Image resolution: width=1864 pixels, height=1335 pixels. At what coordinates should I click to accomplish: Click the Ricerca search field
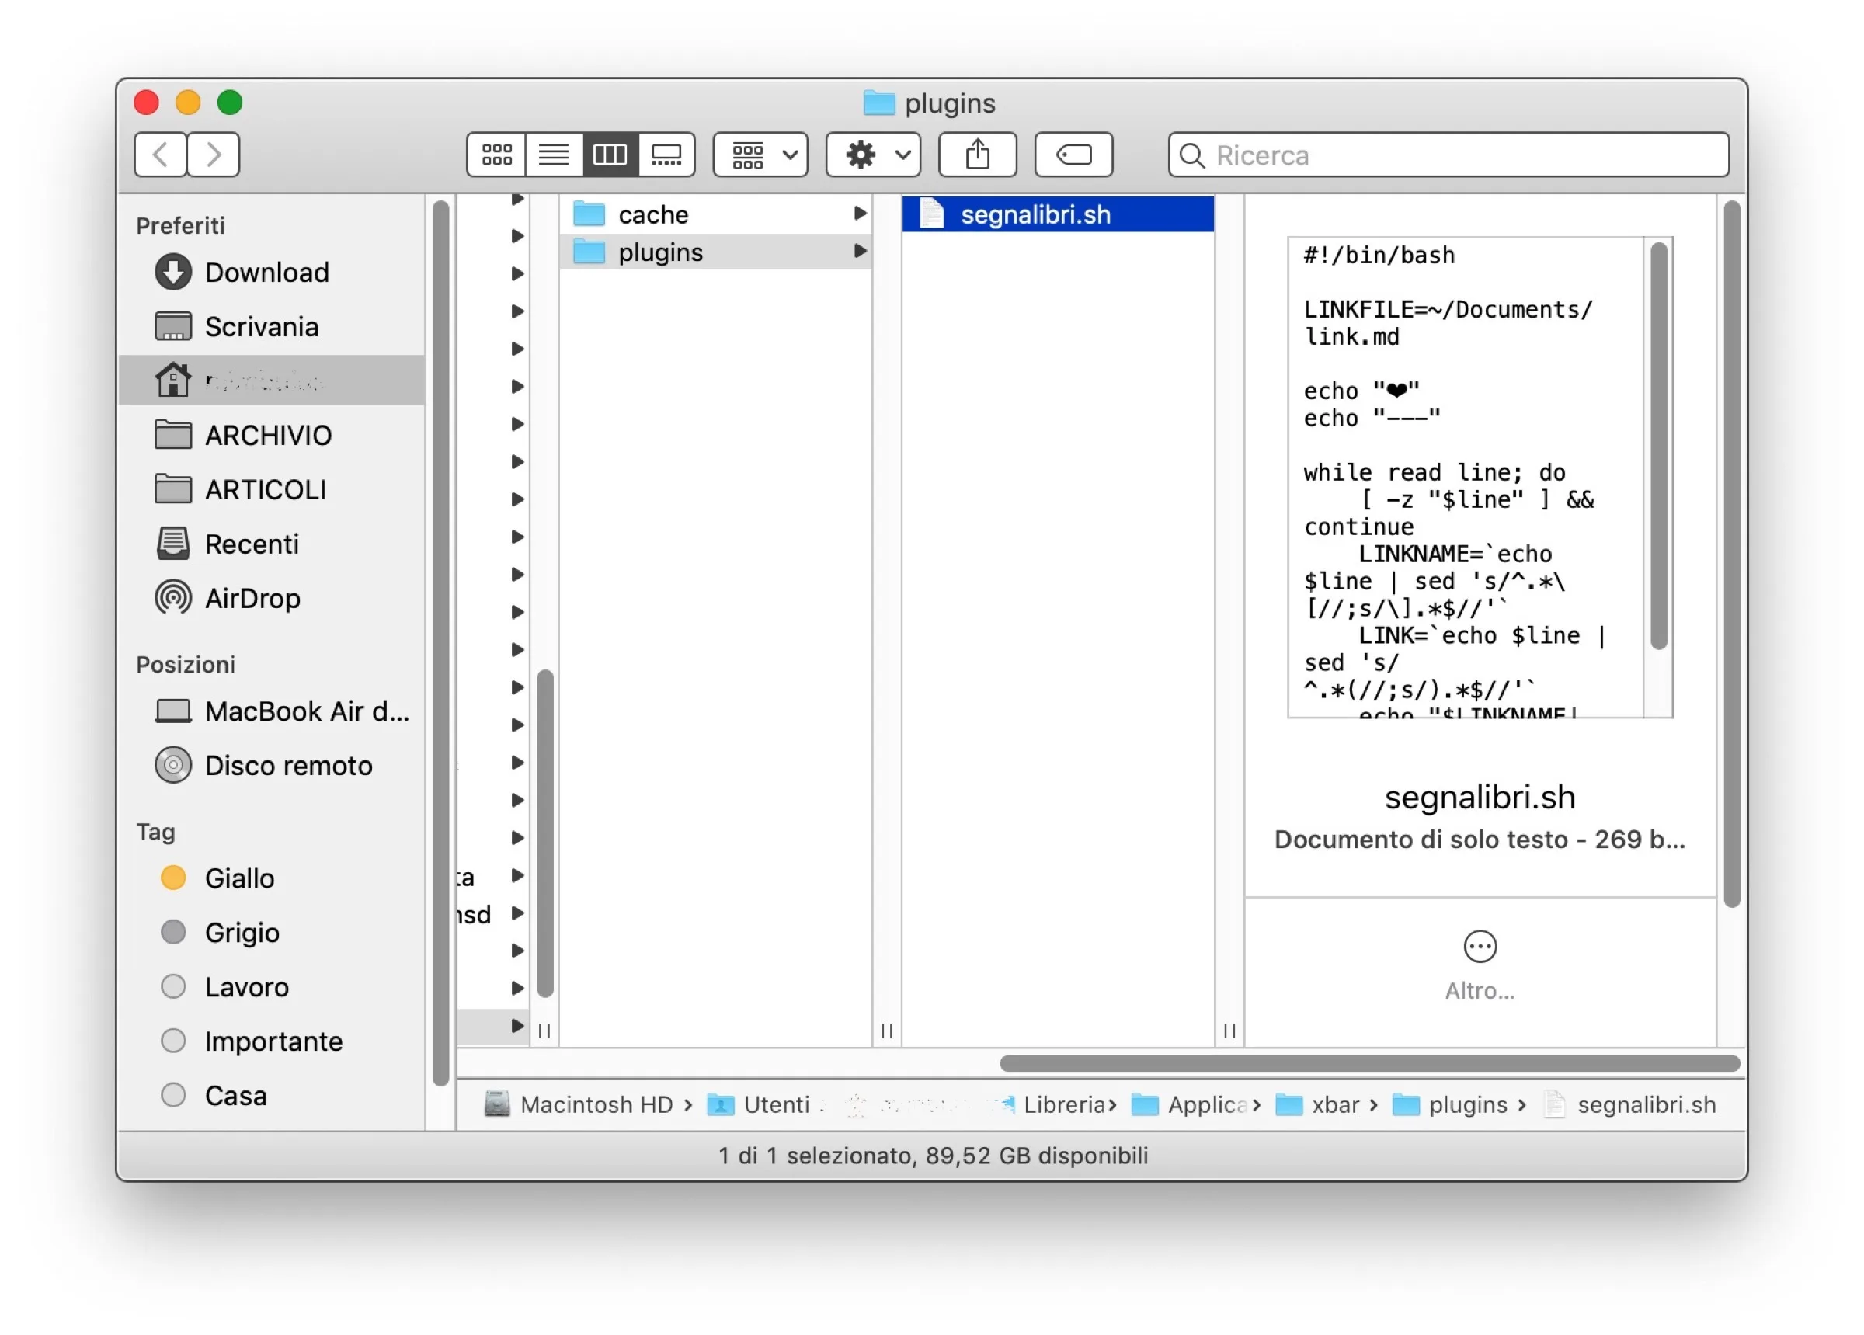[1397, 155]
